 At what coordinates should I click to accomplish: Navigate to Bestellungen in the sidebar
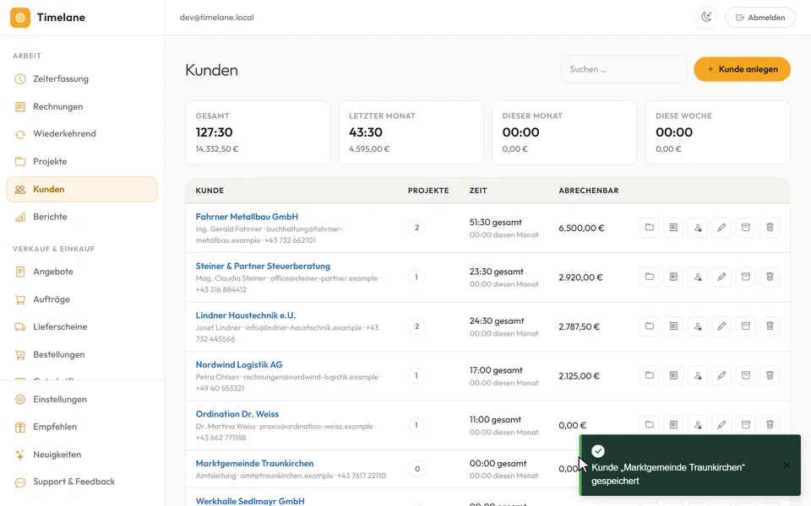[82, 355]
